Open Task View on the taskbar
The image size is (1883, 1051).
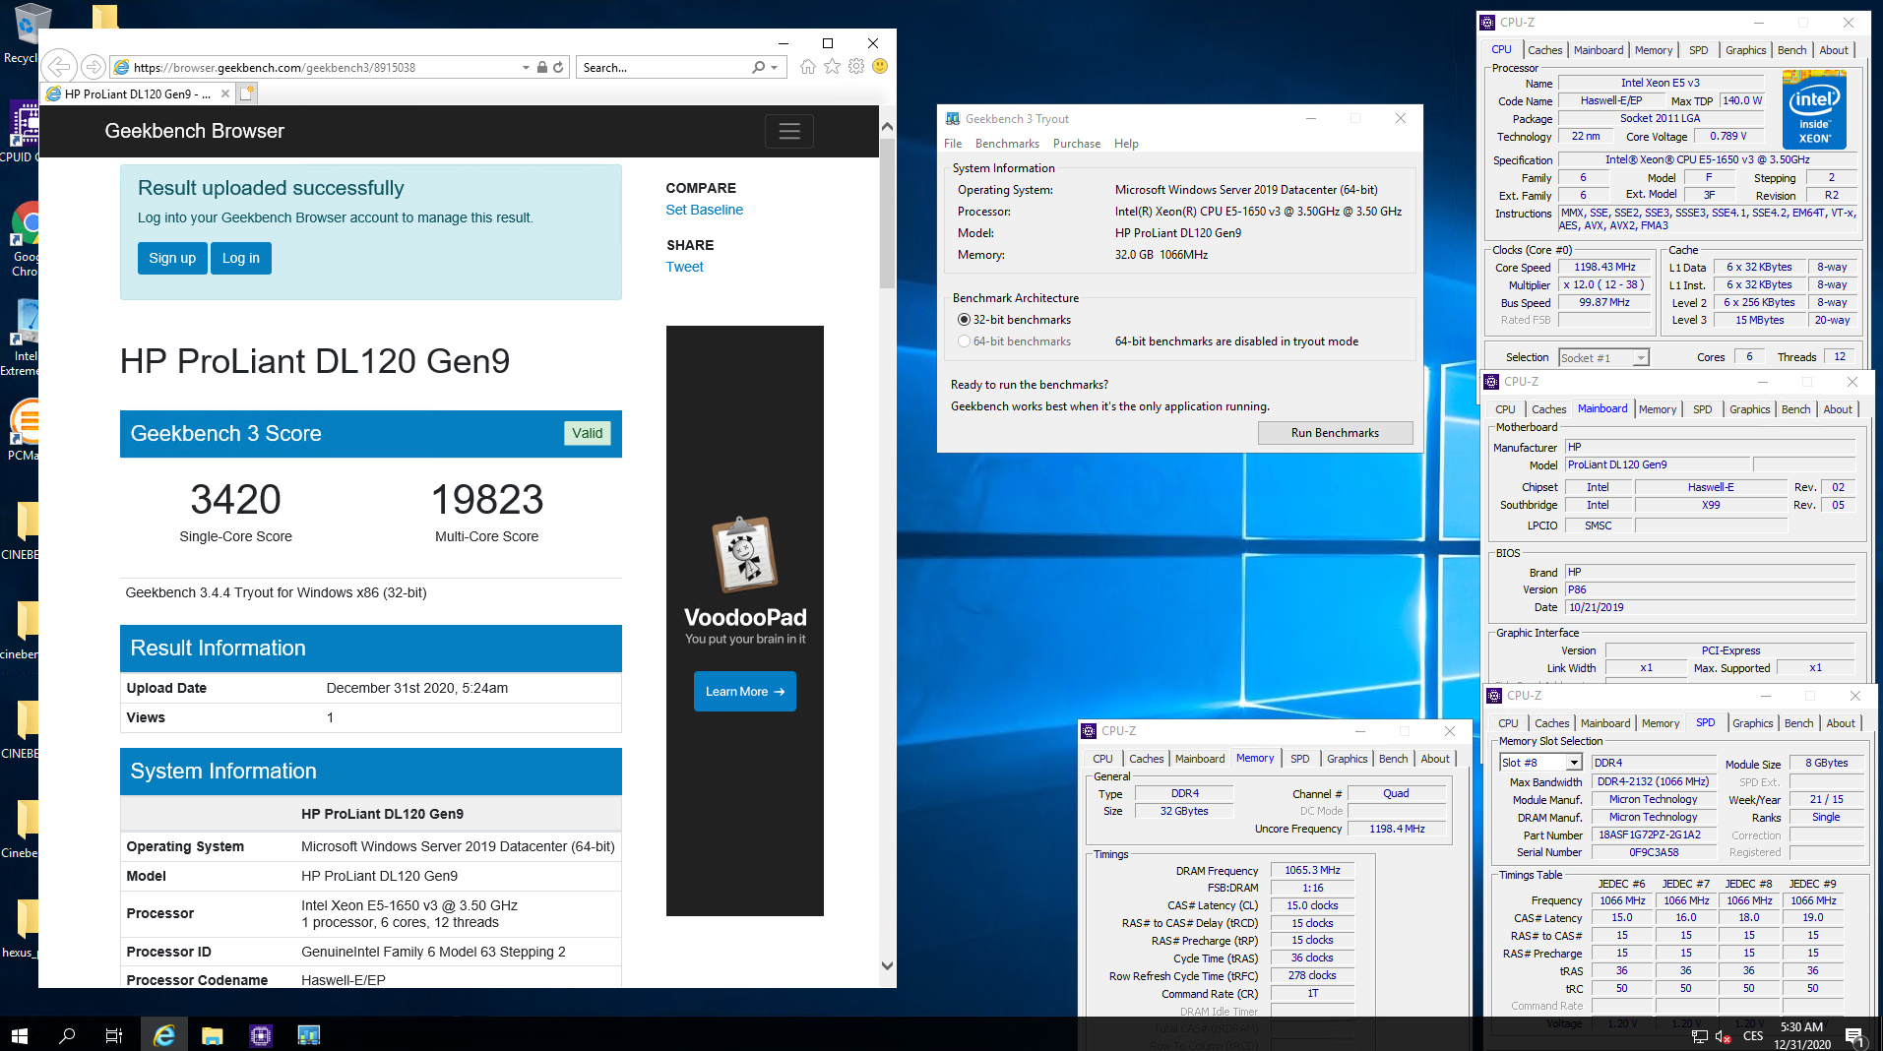point(114,1035)
